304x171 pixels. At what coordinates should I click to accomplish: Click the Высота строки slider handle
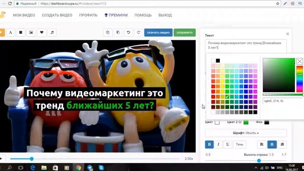click(259, 161)
